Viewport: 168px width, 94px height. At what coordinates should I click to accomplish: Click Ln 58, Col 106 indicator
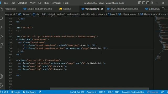(77, 92)
